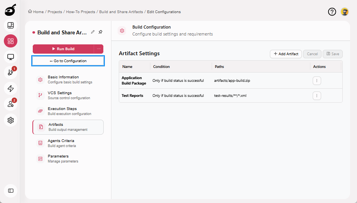The height and width of the screenshot is (203, 357).
Task: Open actions menu for Test Reports row
Action: 317,96
